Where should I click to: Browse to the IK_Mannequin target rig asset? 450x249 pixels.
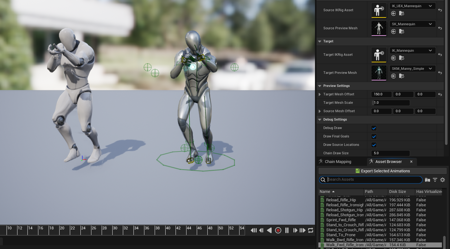pyautogui.click(x=401, y=58)
